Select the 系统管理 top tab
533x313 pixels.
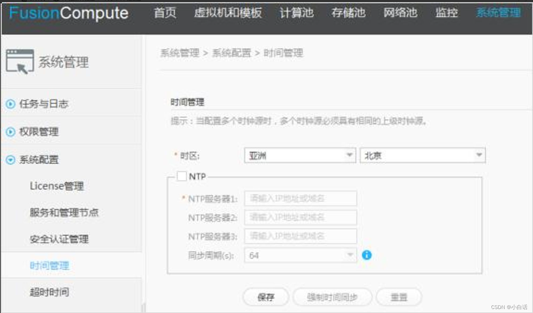coord(498,13)
